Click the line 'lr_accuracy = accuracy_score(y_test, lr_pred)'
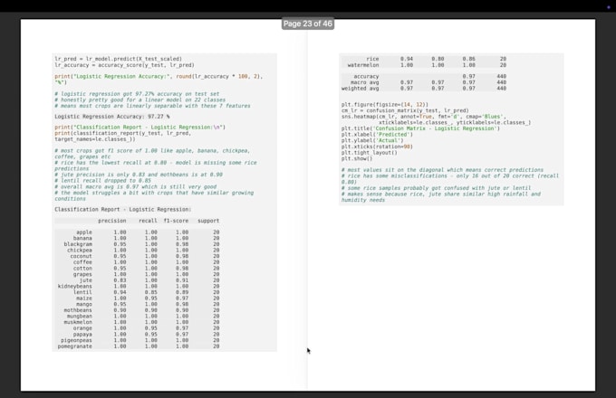The image size is (616, 398). pos(124,65)
